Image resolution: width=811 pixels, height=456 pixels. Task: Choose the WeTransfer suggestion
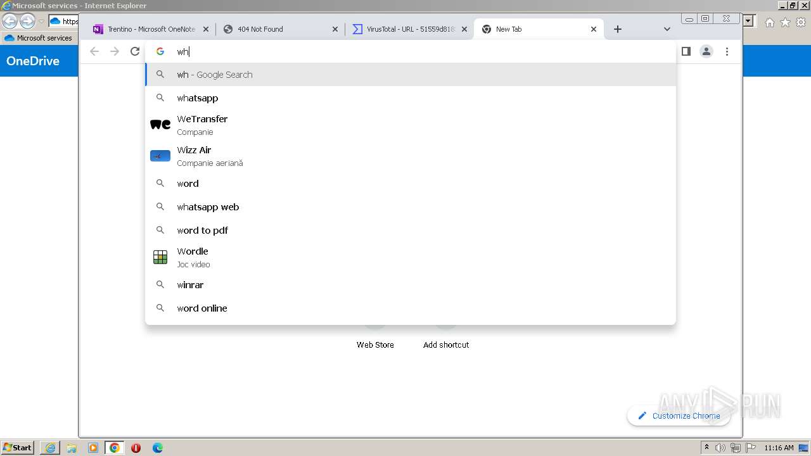point(411,125)
